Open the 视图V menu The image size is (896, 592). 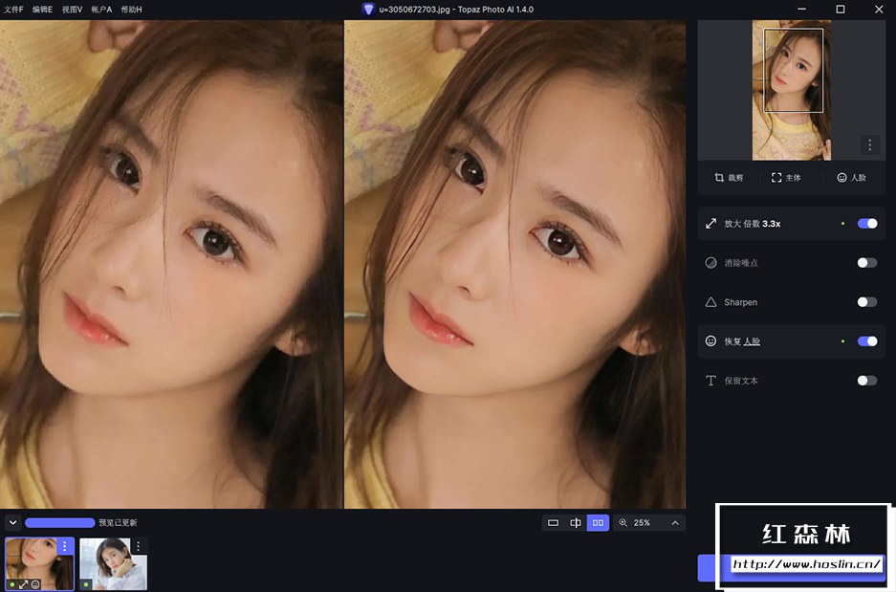point(72,10)
